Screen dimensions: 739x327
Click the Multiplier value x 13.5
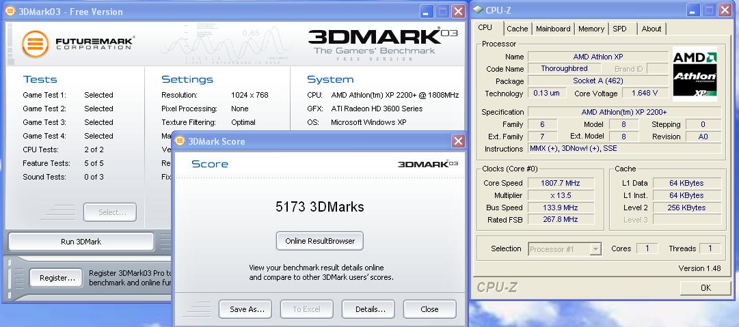tap(561, 195)
